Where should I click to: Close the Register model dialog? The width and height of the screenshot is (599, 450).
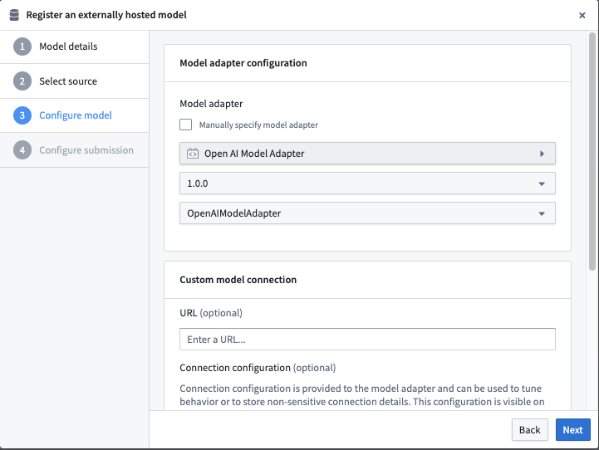tap(582, 15)
